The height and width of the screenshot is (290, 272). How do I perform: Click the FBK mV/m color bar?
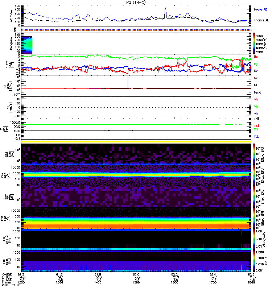254,240
